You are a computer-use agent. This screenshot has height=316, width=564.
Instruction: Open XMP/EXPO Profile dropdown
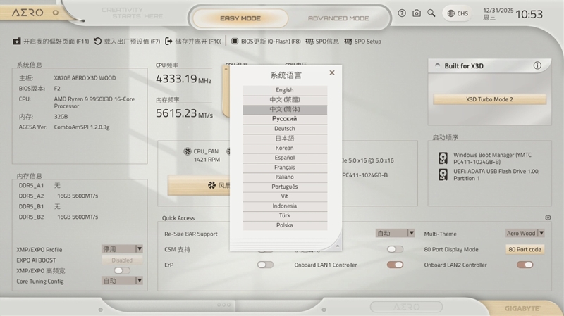tap(122, 249)
